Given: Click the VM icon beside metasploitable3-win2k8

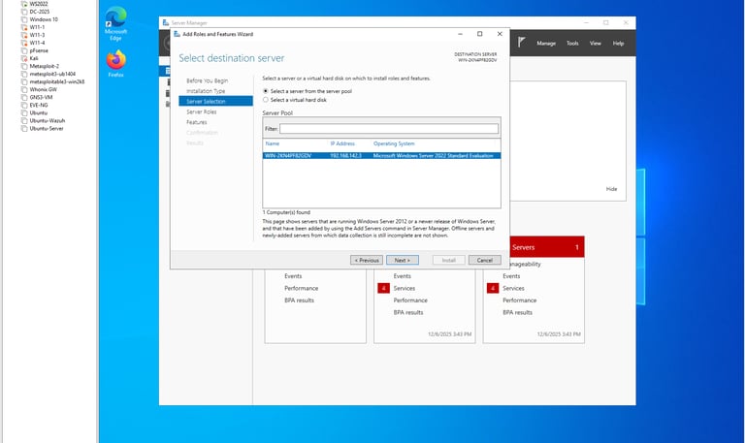Looking at the screenshot, I should pos(24,81).
